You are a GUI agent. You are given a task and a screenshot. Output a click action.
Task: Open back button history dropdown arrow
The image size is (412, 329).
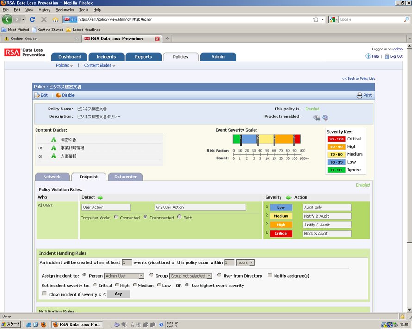[23, 20]
